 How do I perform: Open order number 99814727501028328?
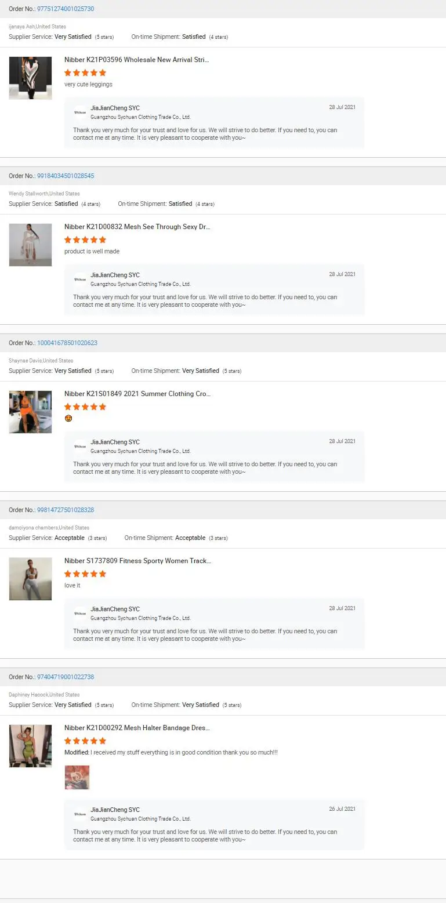click(x=66, y=510)
